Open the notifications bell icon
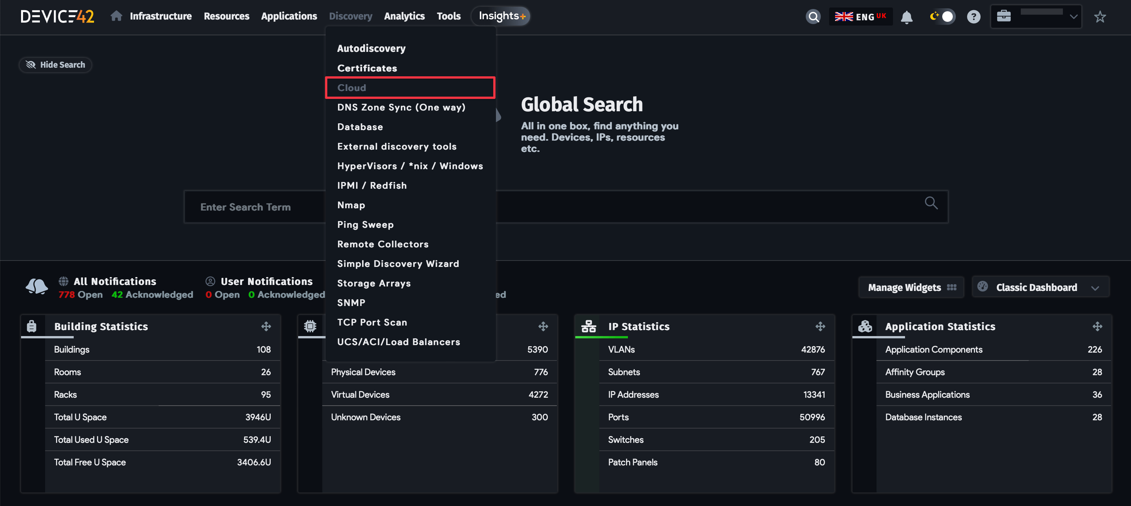 (906, 17)
